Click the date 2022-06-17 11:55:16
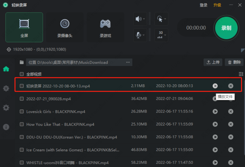The image size is (245, 167). pyautogui.click(x=174, y=111)
